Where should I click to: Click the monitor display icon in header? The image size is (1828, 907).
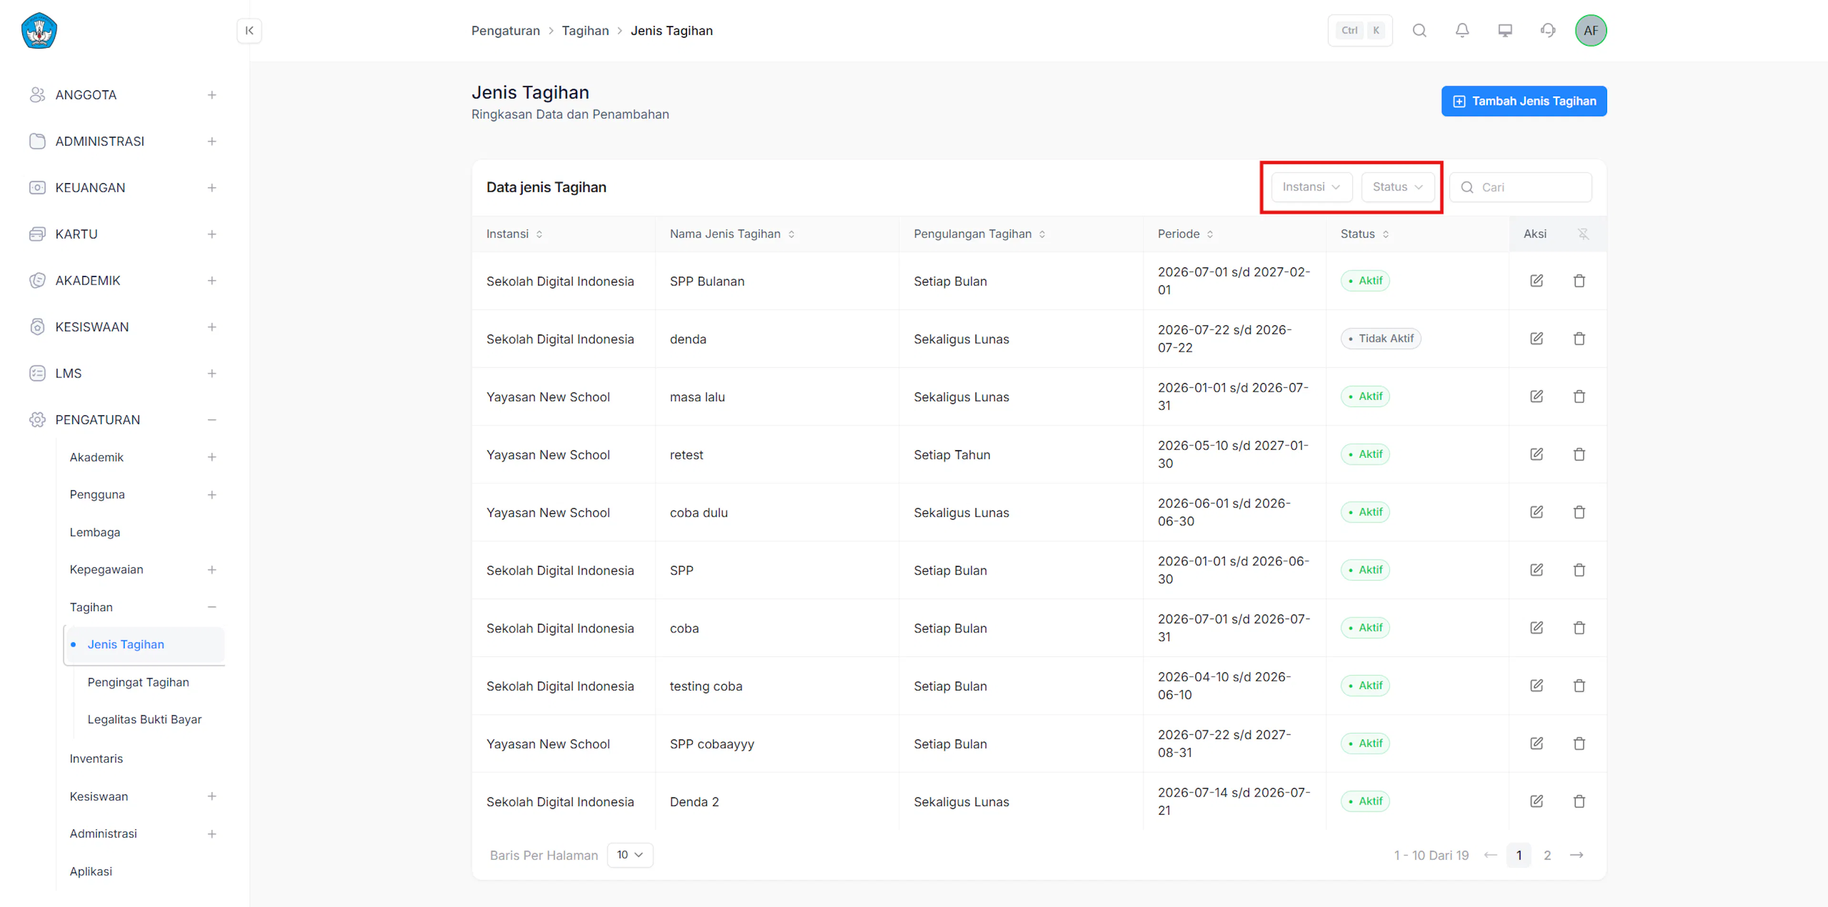(x=1505, y=30)
